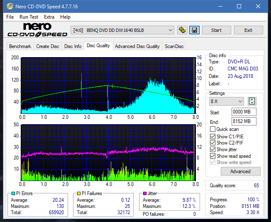Viewport: 271px width, 222px height.
Task: Open the Help menu
Action: point(65,17)
